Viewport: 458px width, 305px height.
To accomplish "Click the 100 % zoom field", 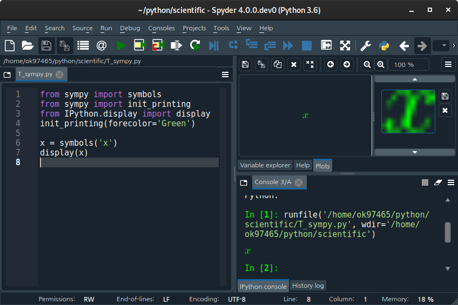I will click(408, 64).
